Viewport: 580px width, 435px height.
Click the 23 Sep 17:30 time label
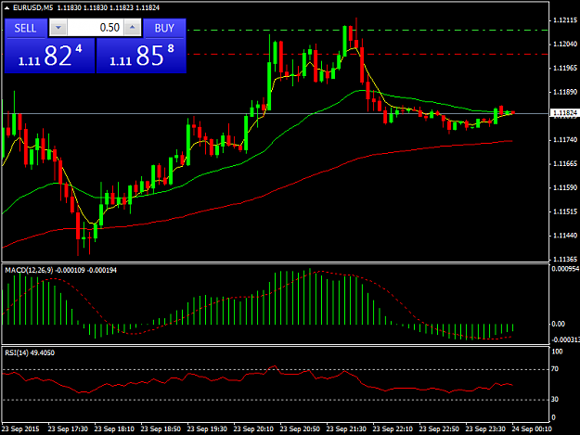click(68, 429)
